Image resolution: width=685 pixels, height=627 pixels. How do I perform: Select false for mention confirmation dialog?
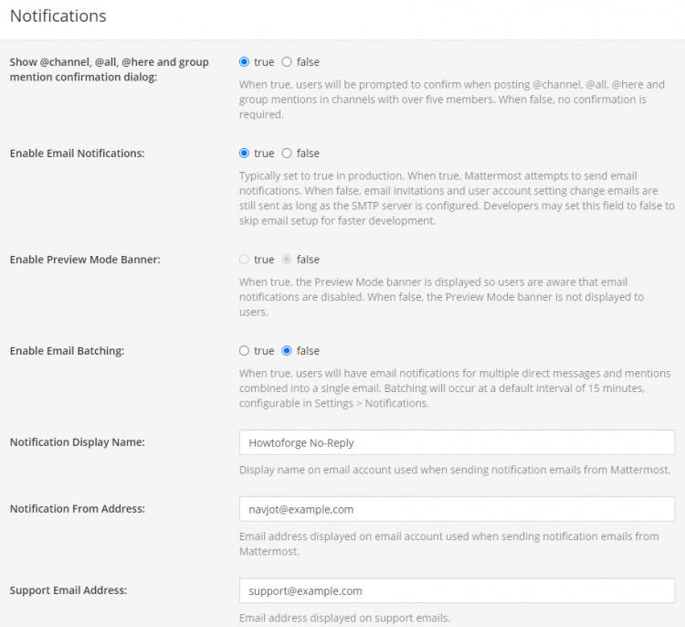coord(287,62)
